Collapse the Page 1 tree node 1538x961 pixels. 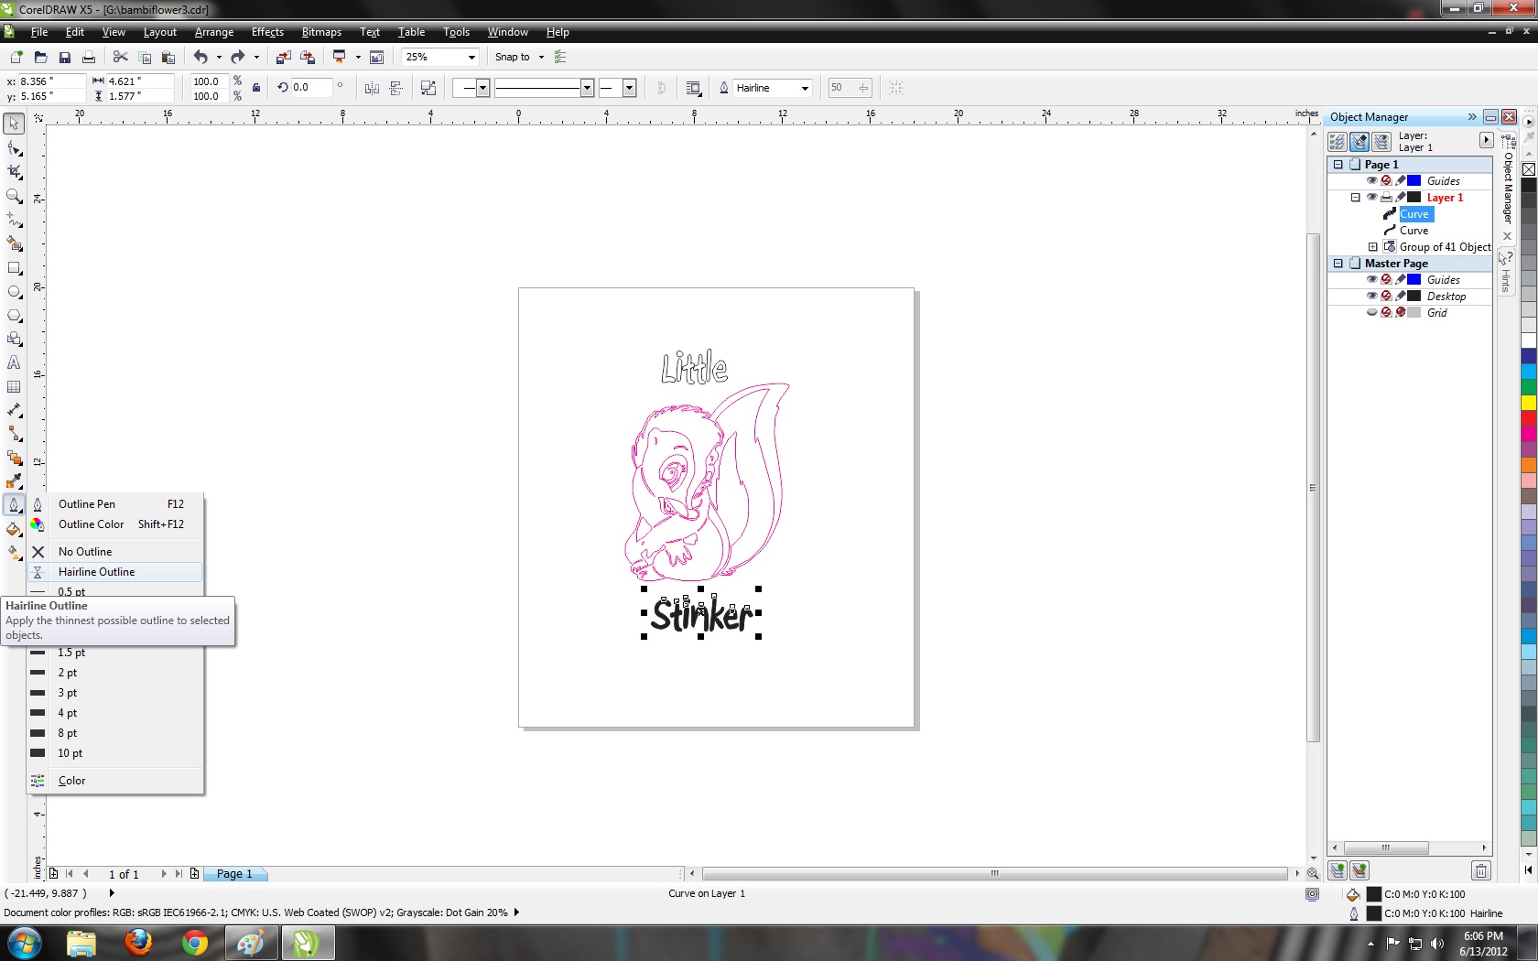click(x=1338, y=164)
